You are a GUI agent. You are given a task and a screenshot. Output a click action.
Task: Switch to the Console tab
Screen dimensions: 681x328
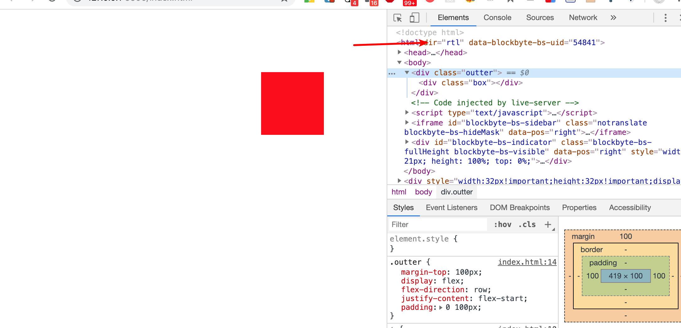click(497, 18)
